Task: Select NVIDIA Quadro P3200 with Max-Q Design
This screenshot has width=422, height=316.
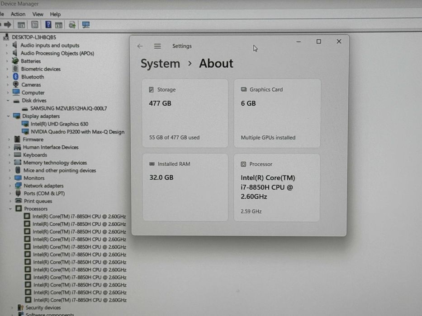Action: (x=78, y=132)
